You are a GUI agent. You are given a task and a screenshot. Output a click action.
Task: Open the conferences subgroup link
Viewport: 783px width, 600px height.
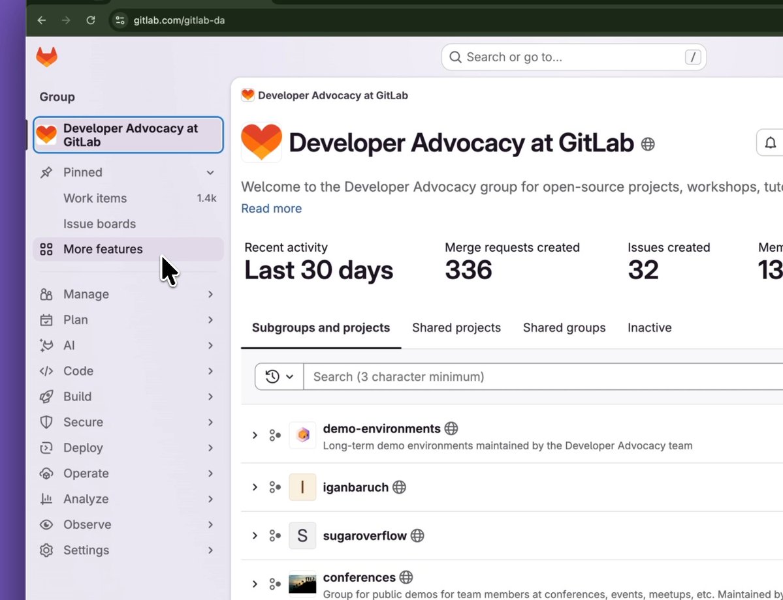pos(359,577)
